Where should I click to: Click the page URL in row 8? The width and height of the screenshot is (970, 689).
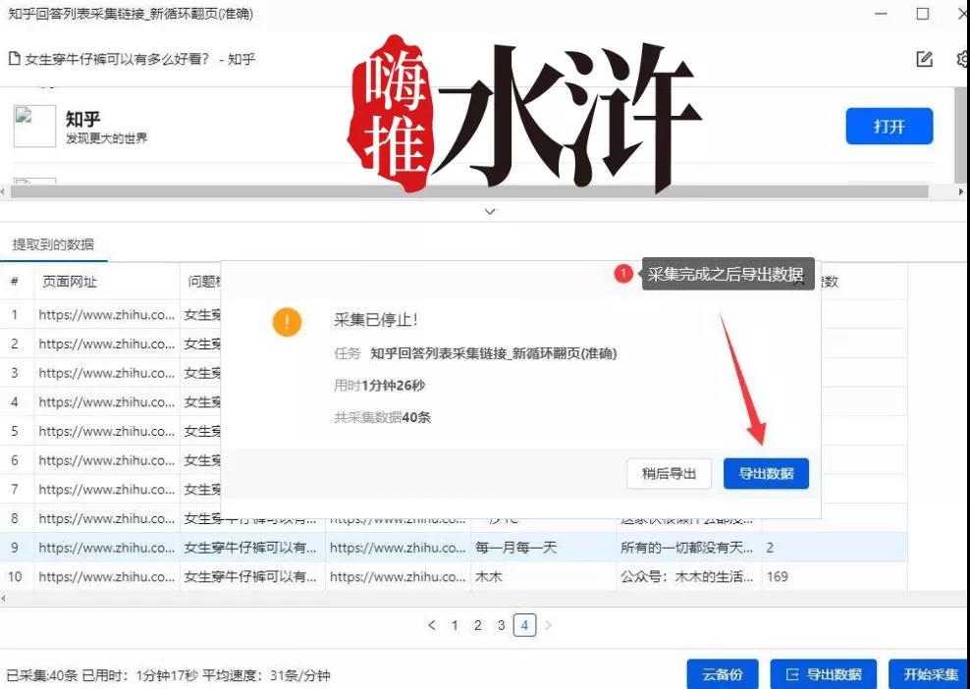pyautogui.click(x=106, y=518)
